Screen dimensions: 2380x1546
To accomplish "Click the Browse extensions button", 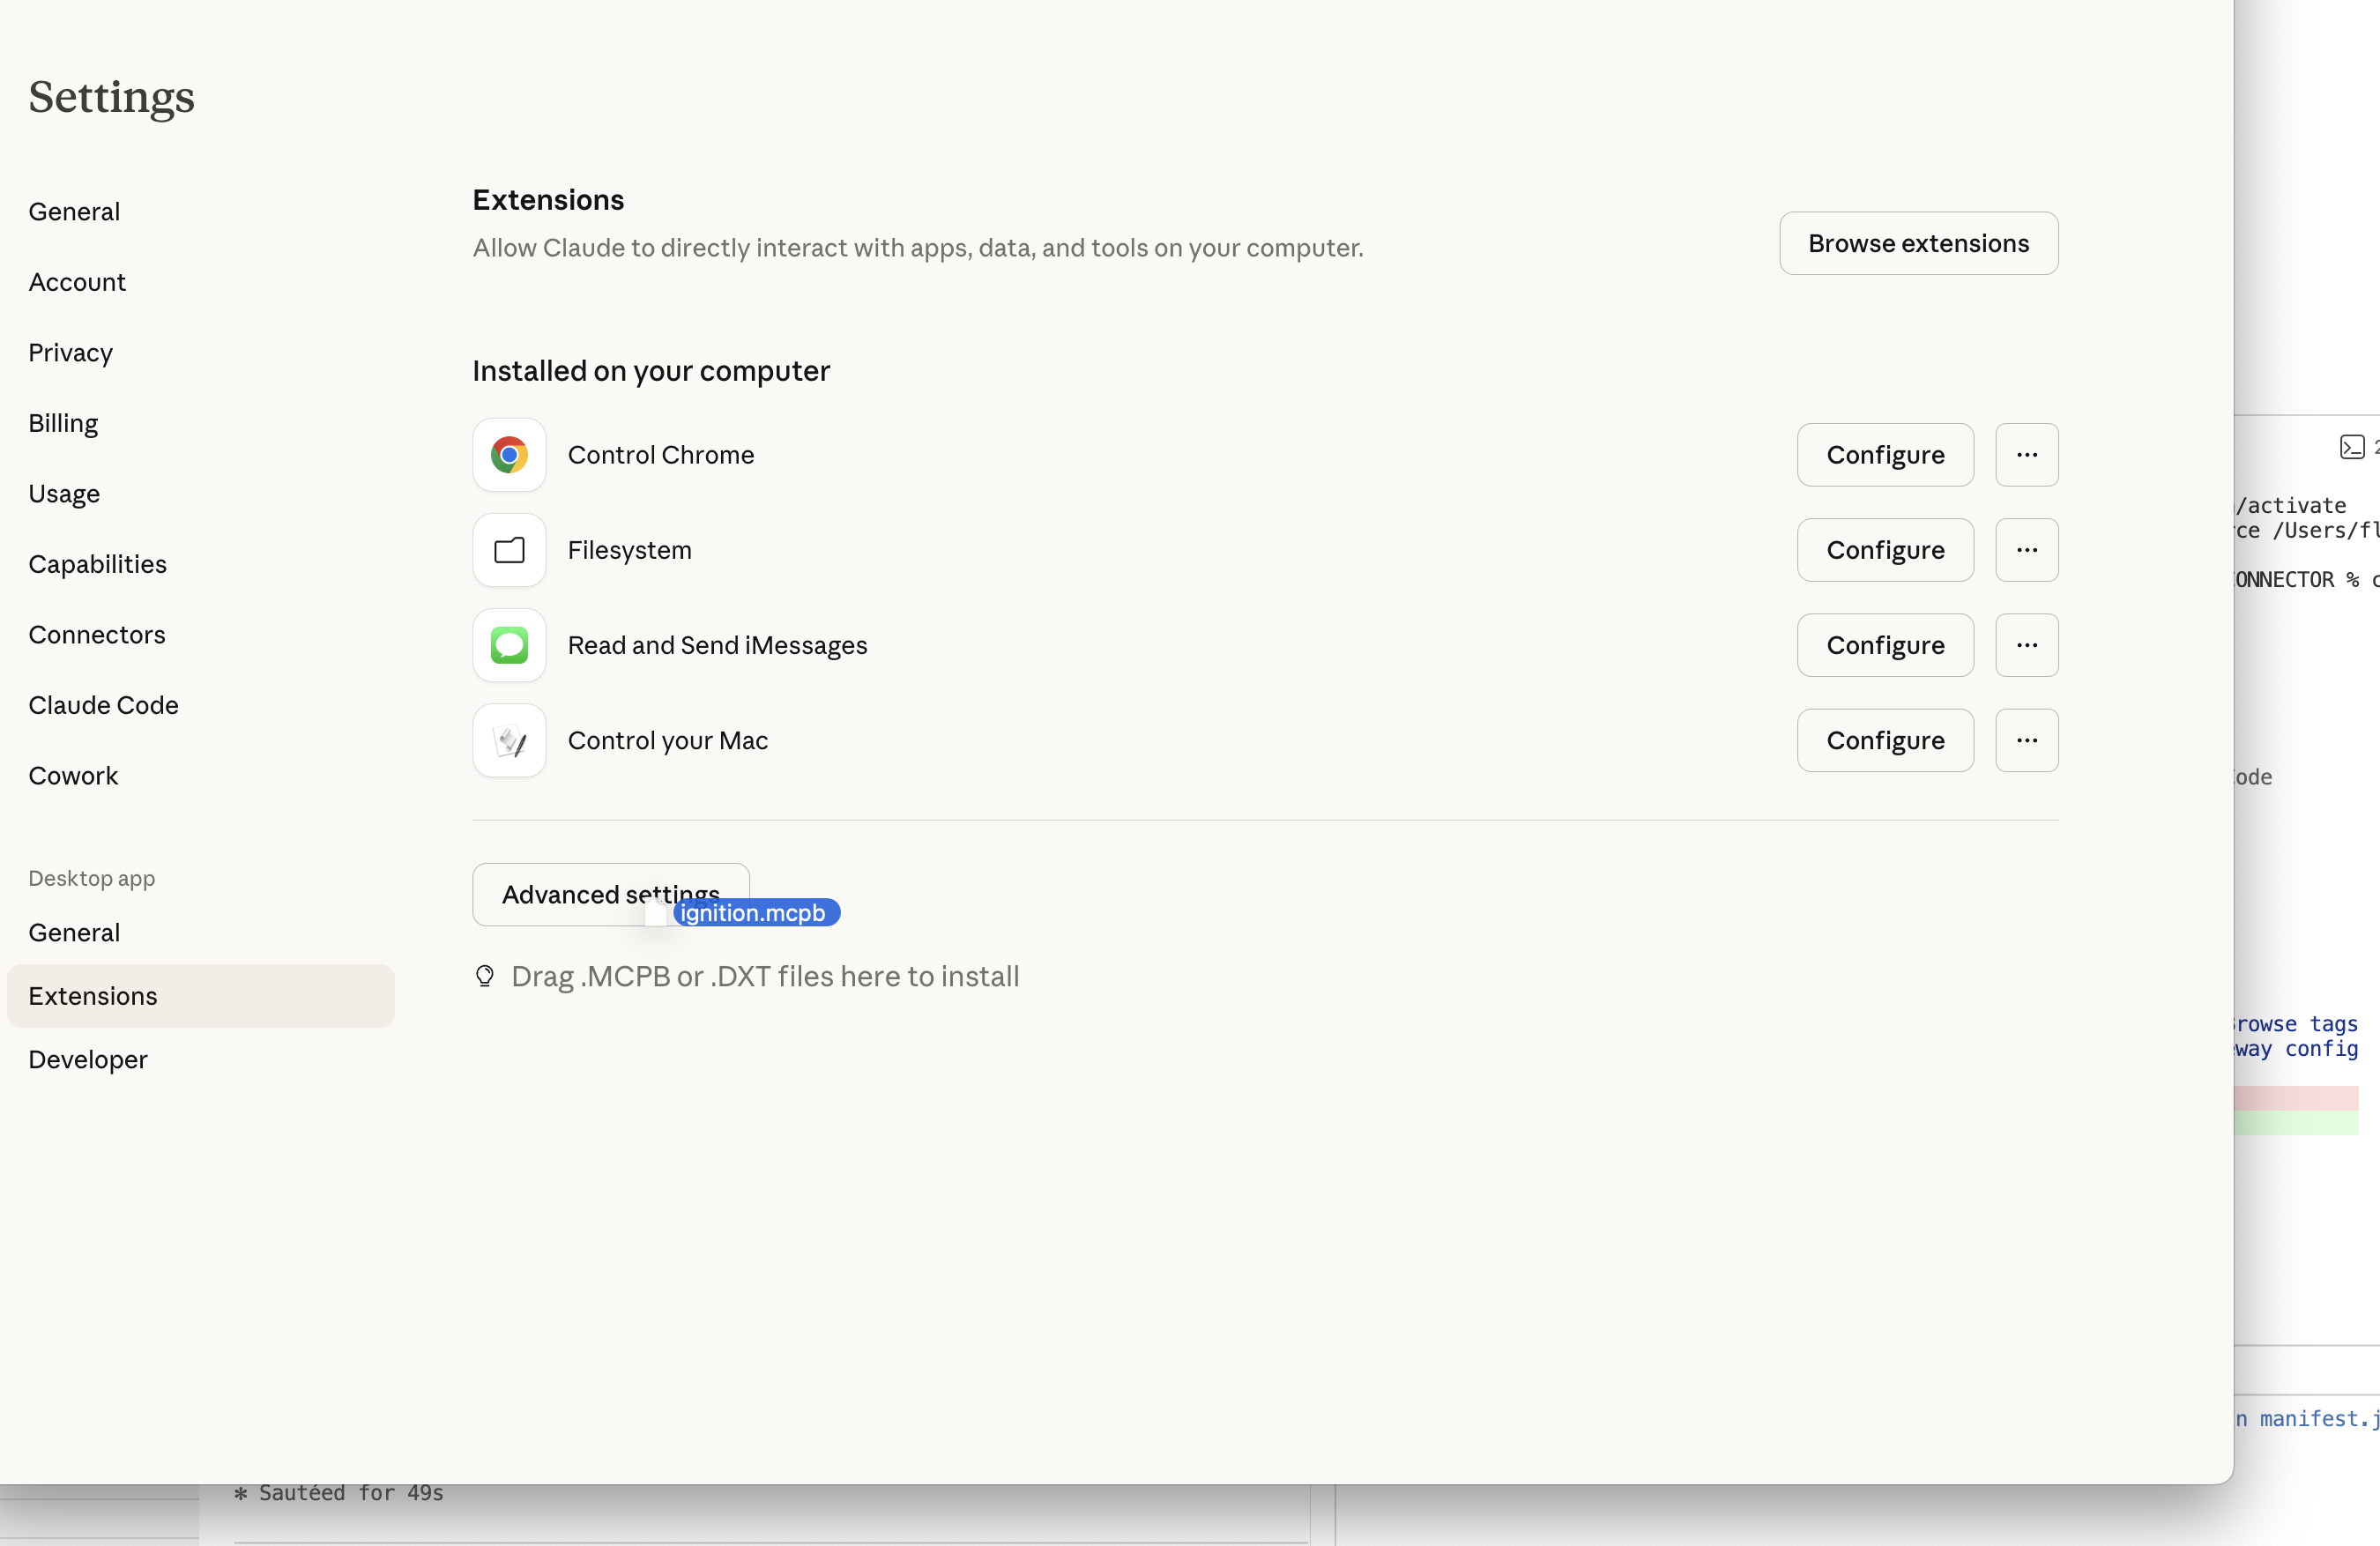I will 1918,243.
